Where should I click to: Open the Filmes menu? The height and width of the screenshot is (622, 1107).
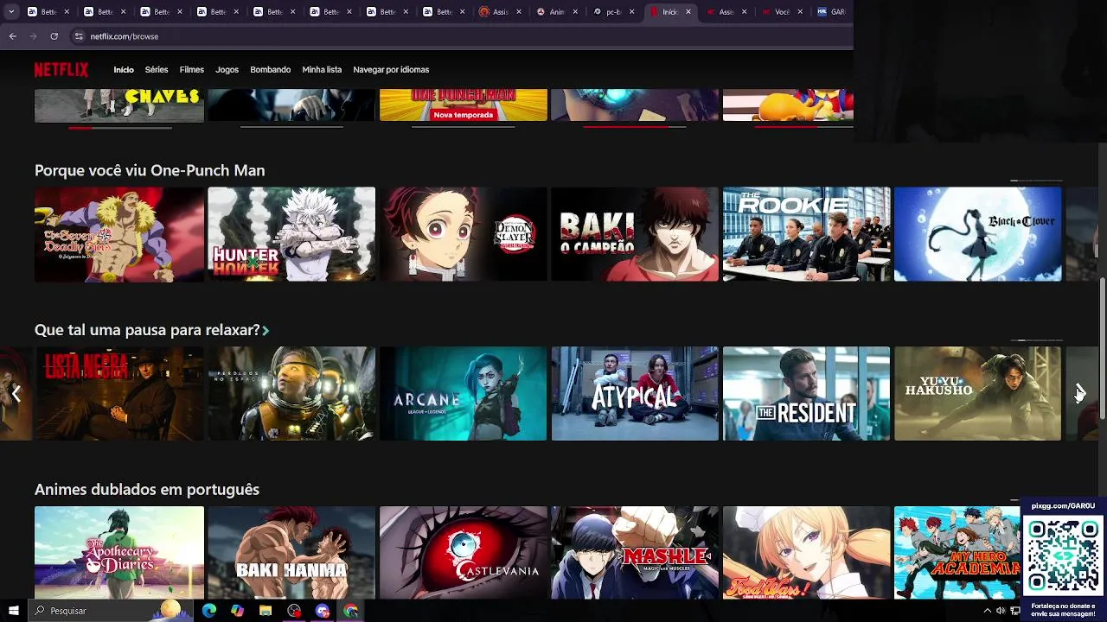(192, 70)
